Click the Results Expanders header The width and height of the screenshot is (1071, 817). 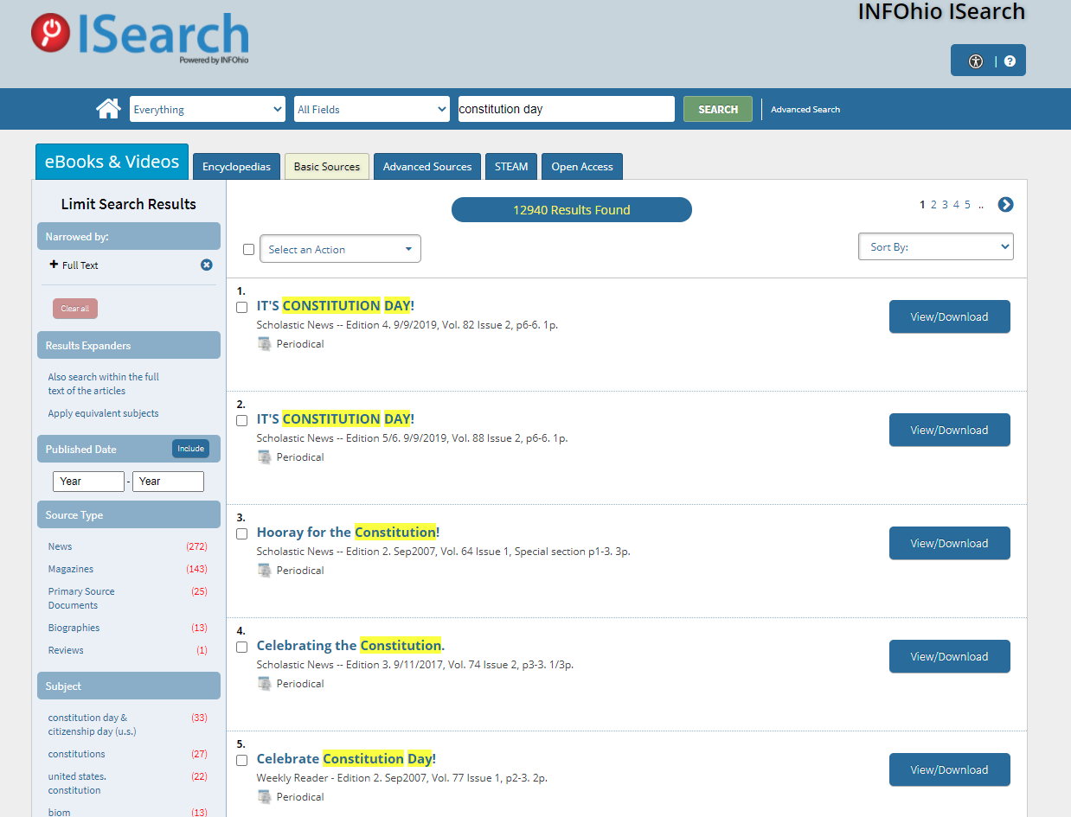(x=129, y=346)
